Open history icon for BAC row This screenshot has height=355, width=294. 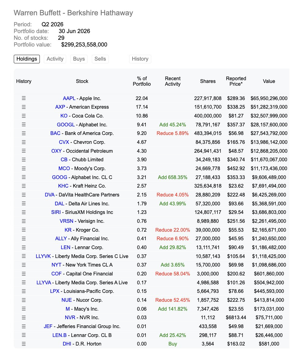coord(24,133)
